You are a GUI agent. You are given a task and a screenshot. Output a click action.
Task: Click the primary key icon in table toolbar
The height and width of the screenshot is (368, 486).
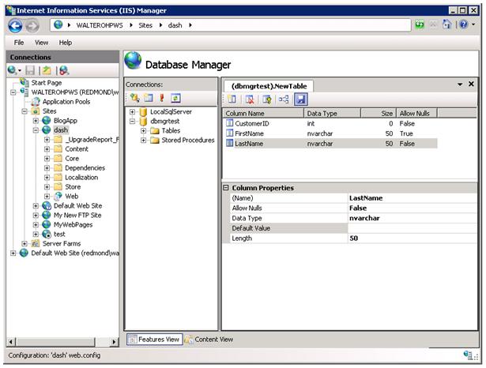267,100
